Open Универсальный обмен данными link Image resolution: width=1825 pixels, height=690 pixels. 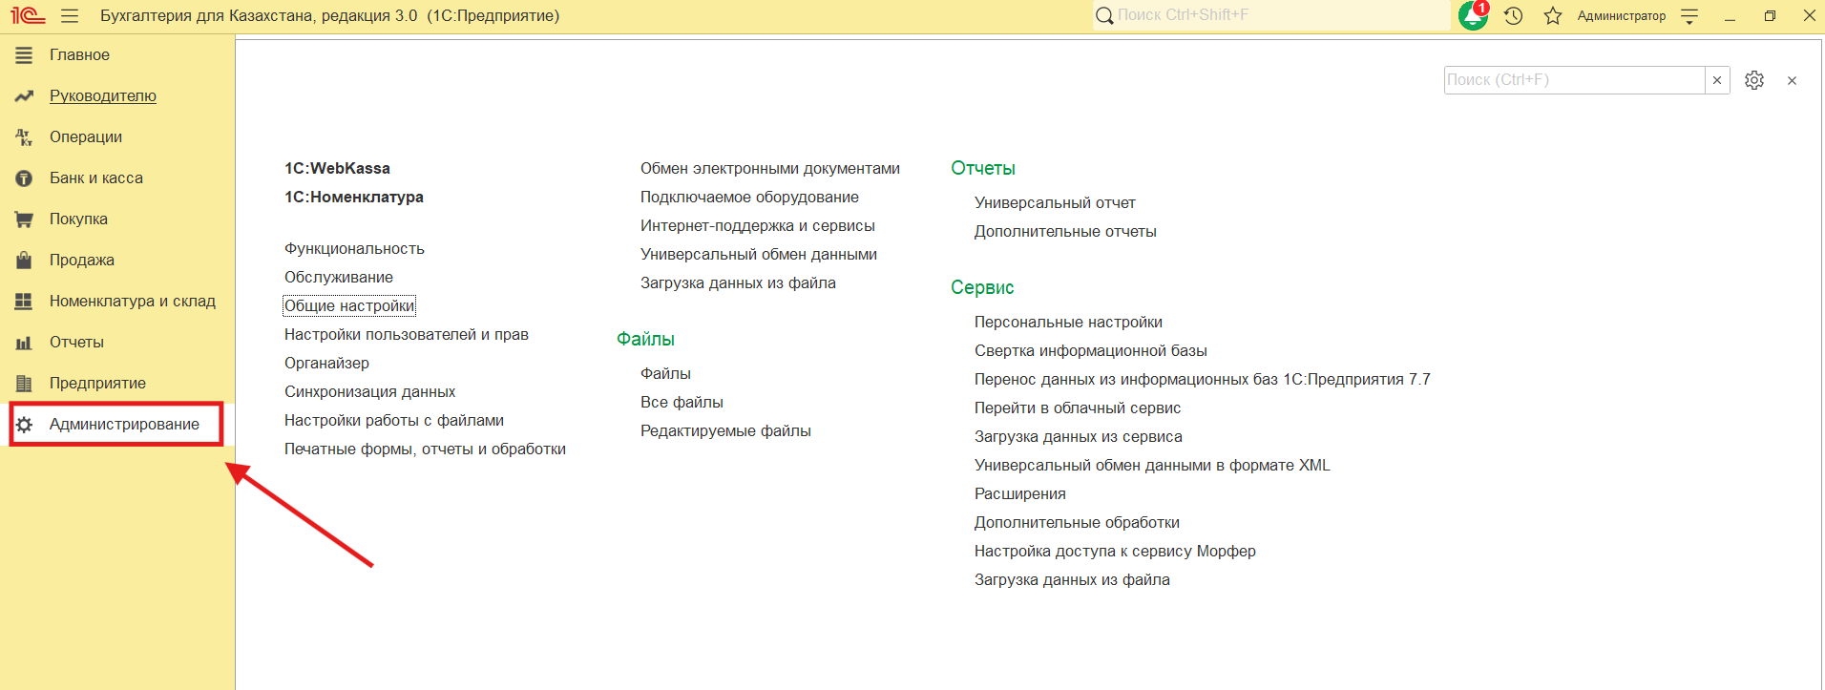[759, 255]
